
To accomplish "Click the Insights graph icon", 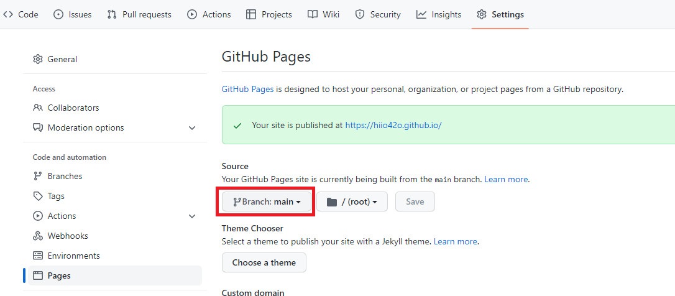I will (x=421, y=14).
